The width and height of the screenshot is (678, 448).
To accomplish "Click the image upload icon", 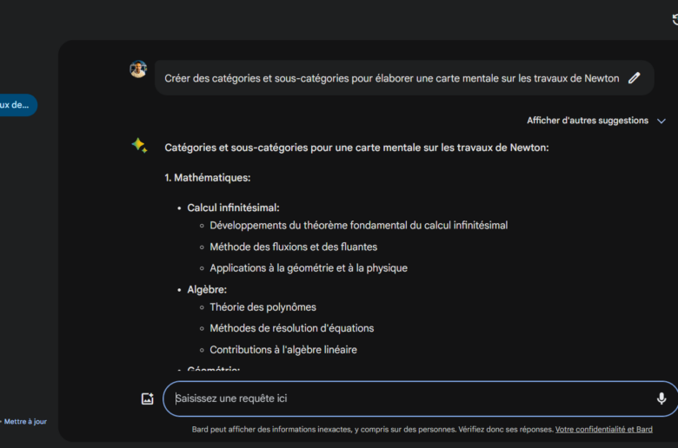I will pos(148,399).
